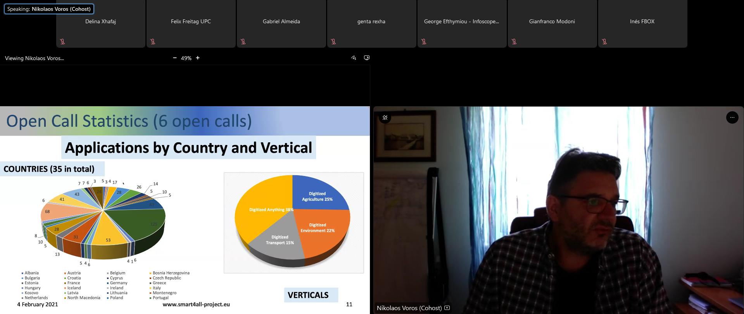Click the 49% zoom level text
This screenshot has width=744, height=314.
pyautogui.click(x=186, y=58)
